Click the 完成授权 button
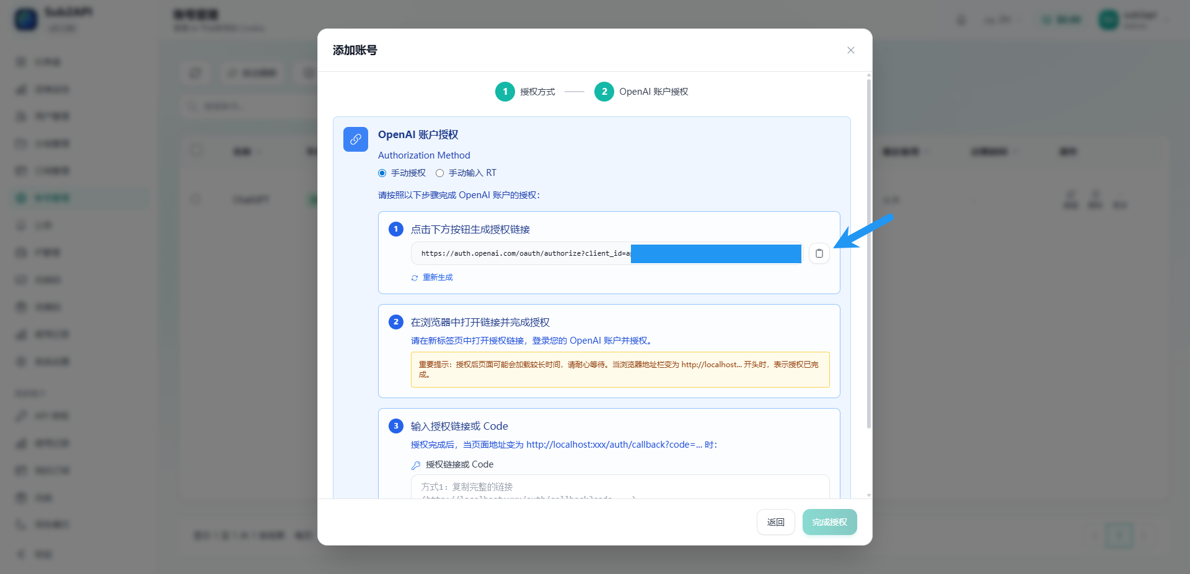1190x574 pixels. tap(829, 522)
